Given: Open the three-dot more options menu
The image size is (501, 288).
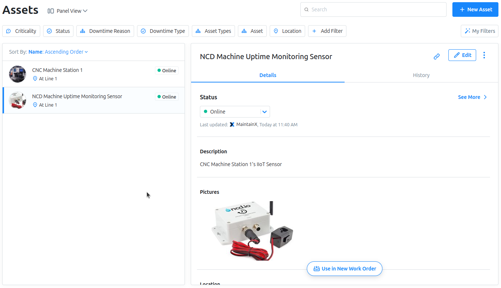Looking at the screenshot, I should pos(484,55).
